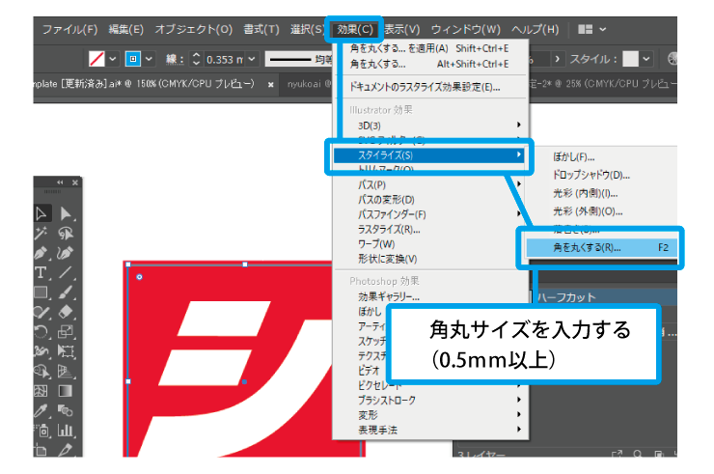
Task: Select the Eyedropper tool
Action: tap(41, 410)
